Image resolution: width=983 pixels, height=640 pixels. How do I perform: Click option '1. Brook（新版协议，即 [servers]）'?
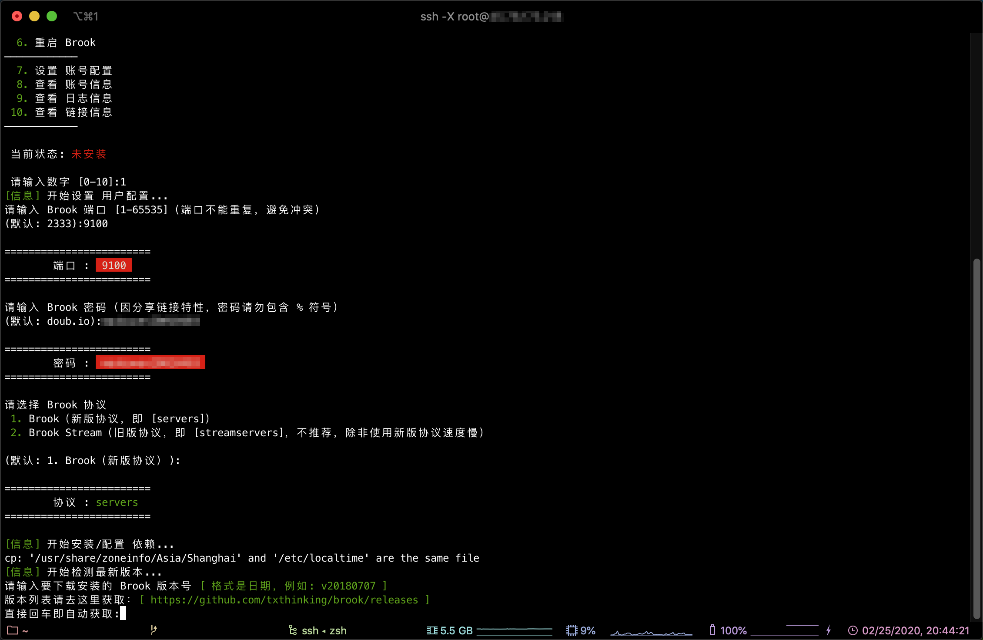click(x=110, y=419)
